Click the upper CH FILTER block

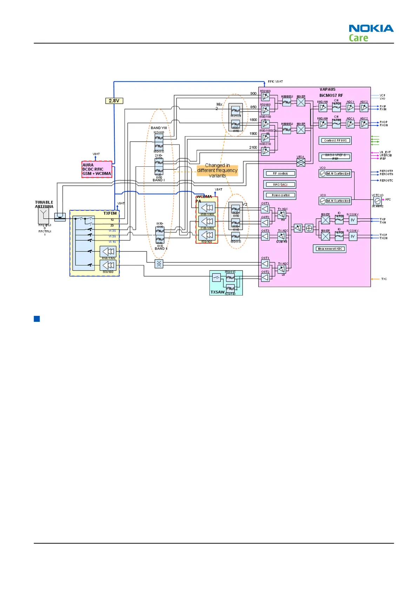336,108
